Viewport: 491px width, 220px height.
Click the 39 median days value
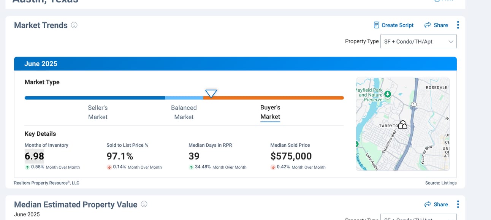point(194,156)
